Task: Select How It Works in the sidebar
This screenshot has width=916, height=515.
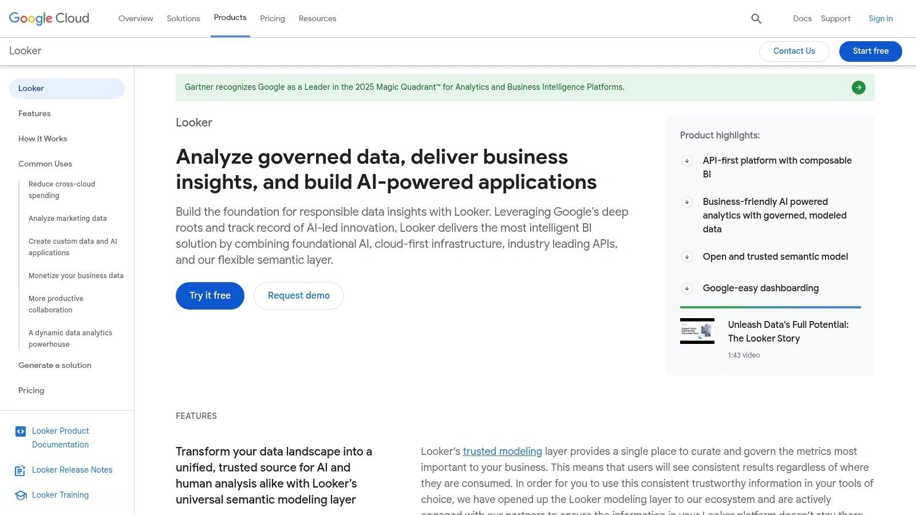Action: pyautogui.click(x=42, y=138)
